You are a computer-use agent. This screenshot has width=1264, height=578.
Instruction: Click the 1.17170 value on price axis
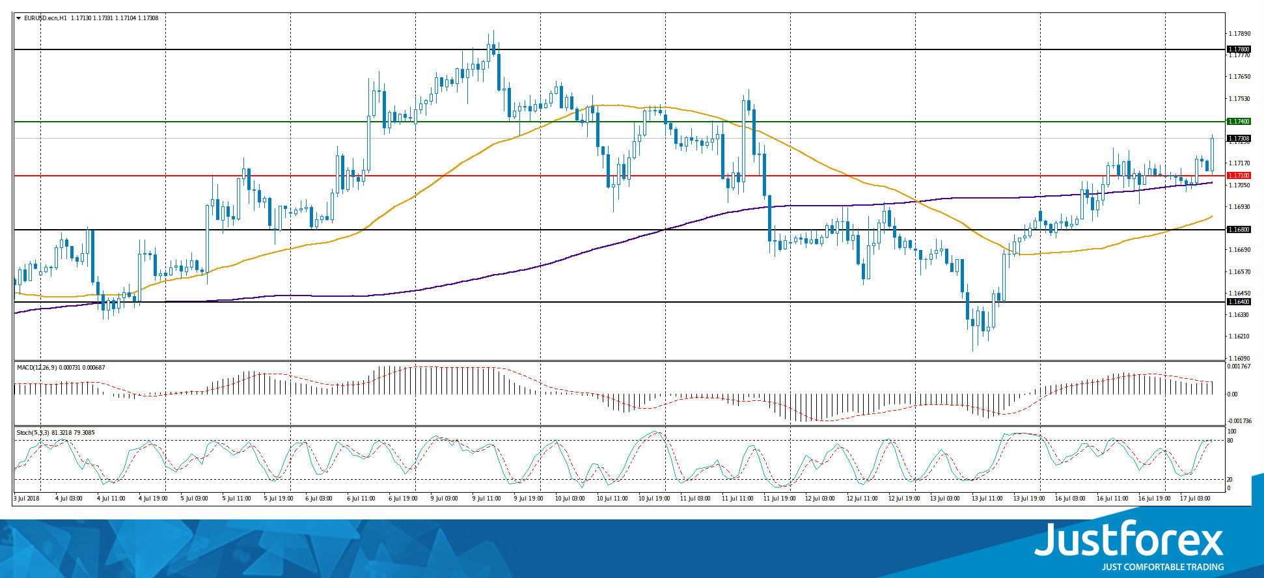click(x=1239, y=163)
